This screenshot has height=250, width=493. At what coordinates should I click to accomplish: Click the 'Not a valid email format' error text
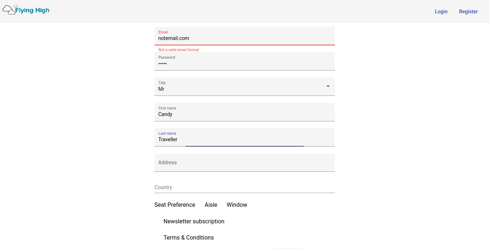pyautogui.click(x=179, y=50)
